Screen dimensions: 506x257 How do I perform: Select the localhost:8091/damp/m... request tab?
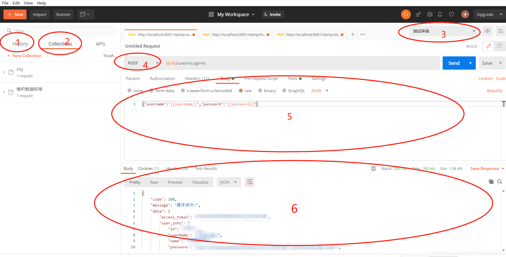(235, 34)
